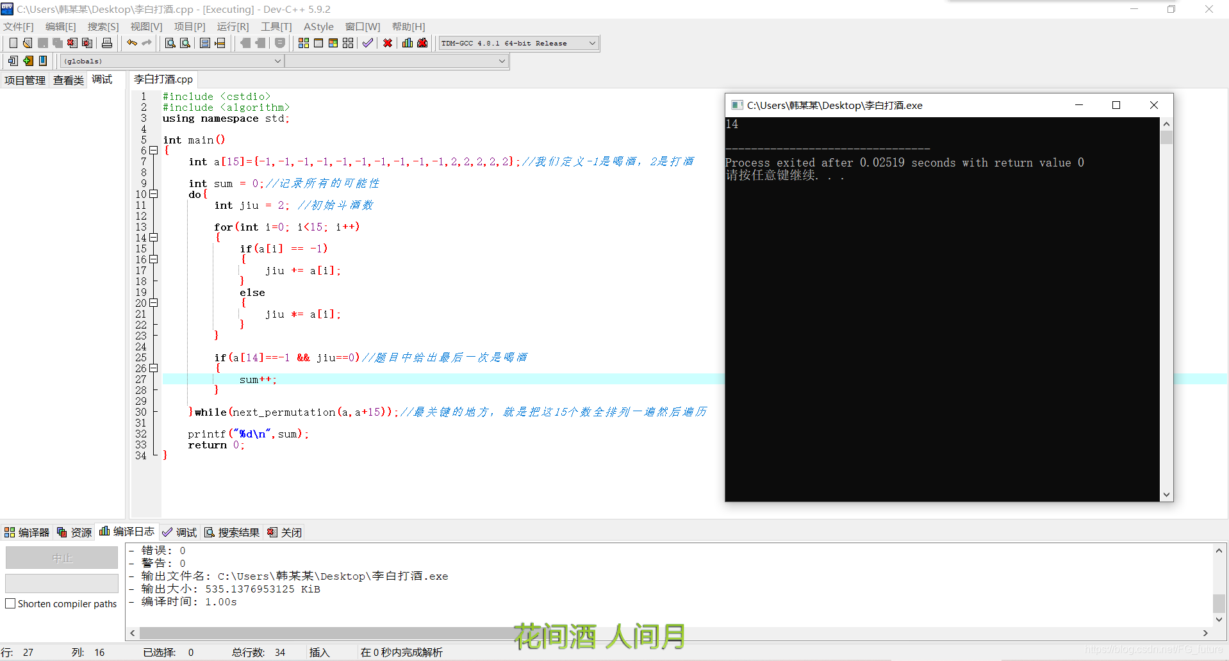Open the 帮助[H] menu
The image size is (1229, 661).
409,26
